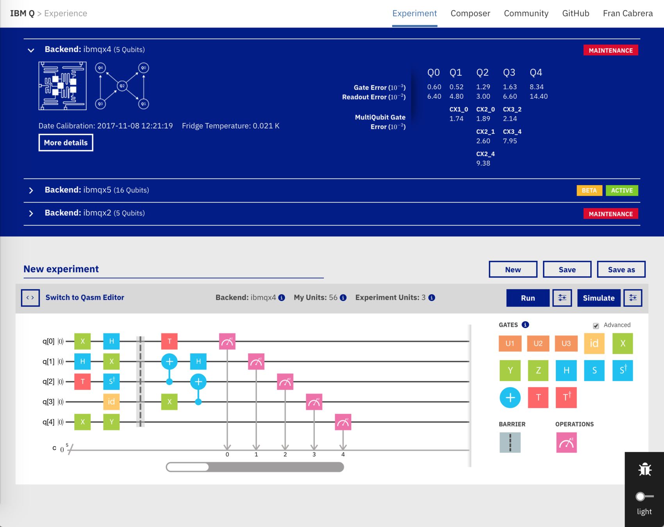
Task: Click the ibmqx4 chip layout thumbnail
Action: [62, 85]
